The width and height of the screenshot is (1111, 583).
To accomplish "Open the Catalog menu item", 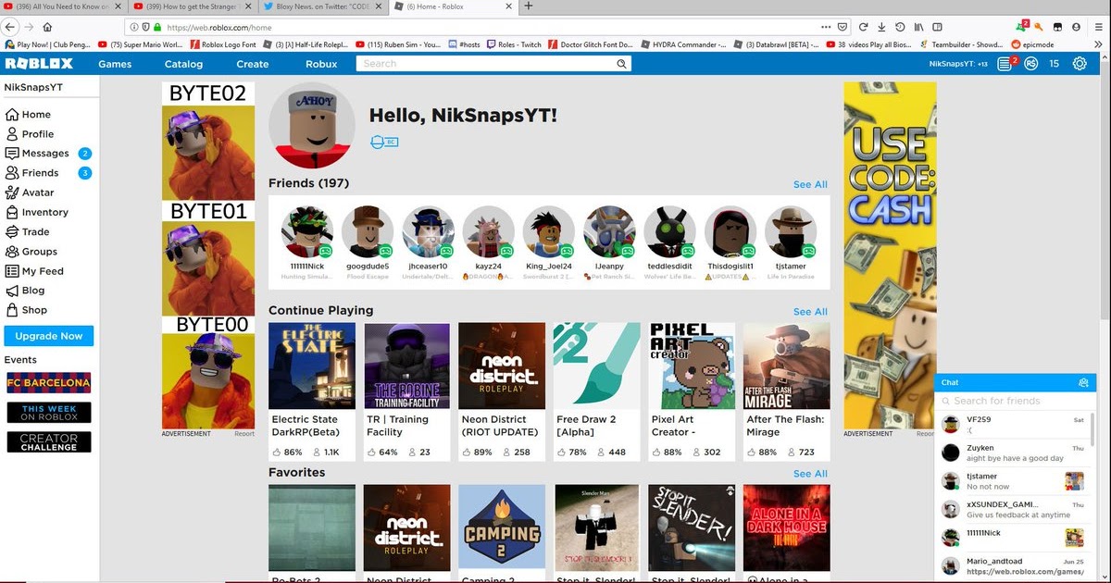I will pos(183,64).
